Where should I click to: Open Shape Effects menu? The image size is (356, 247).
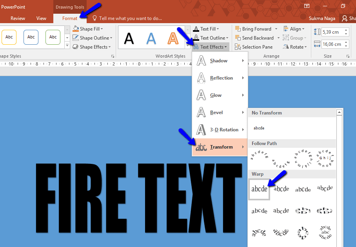point(92,47)
